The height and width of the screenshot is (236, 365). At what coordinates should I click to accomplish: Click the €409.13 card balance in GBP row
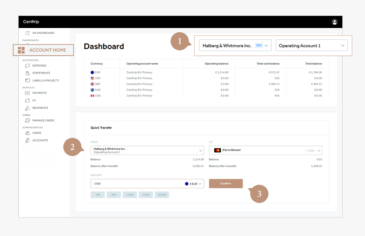coord(274,84)
